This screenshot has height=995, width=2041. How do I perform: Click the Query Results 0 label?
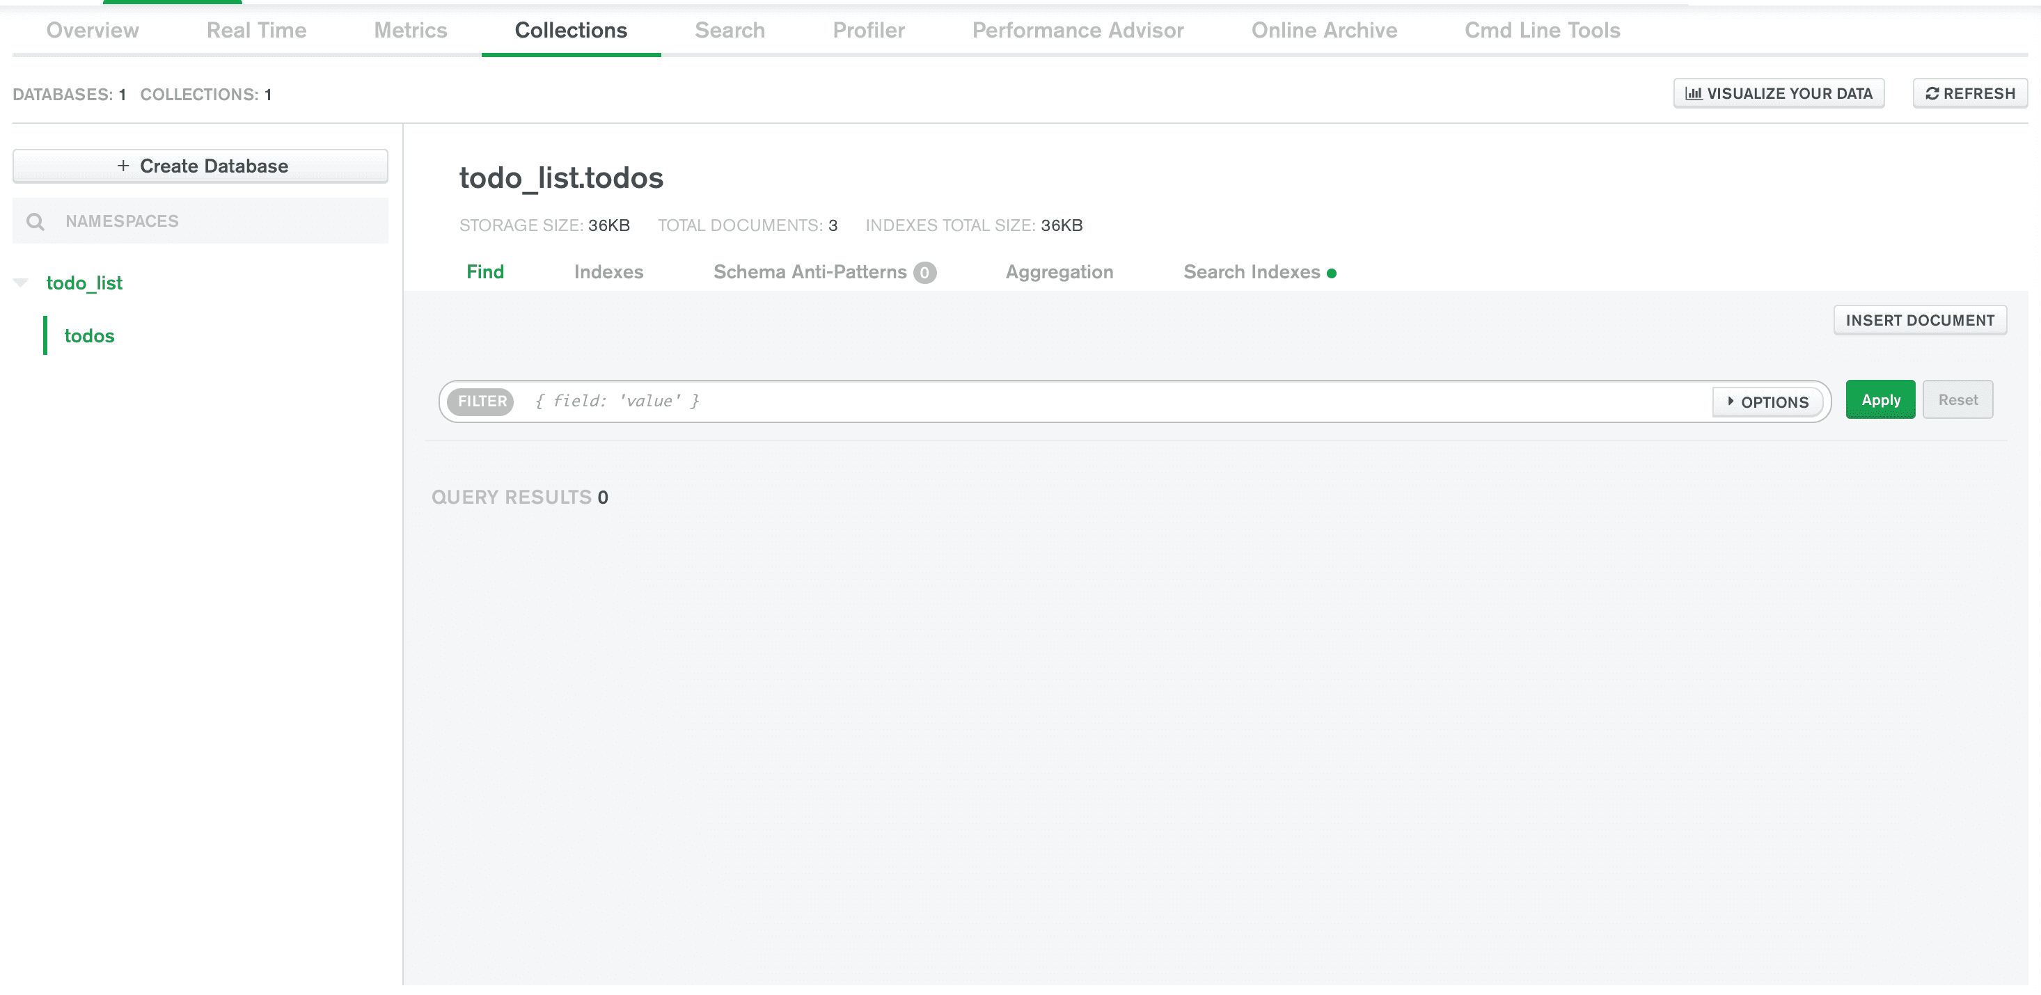pyautogui.click(x=520, y=497)
